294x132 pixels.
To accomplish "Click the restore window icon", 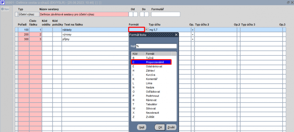I will click(288, 3).
